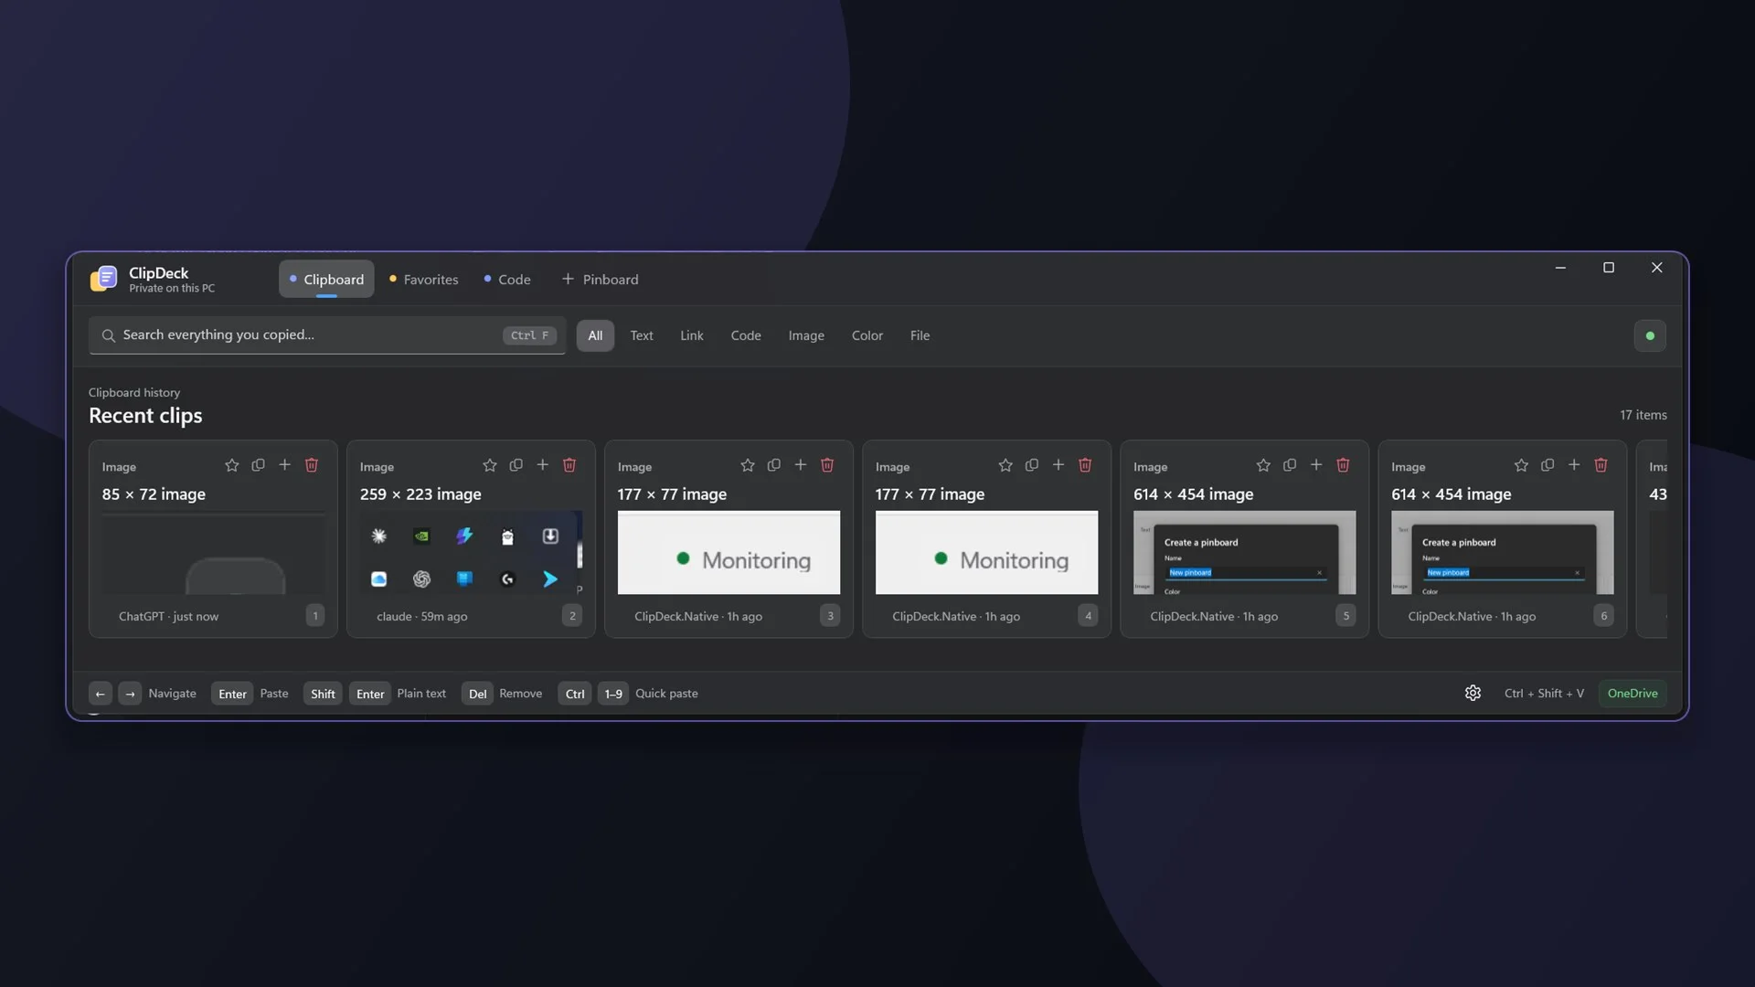Select Monitoring thumbnail of clip 4
The height and width of the screenshot is (987, 1755).
[x=986, y=553]
